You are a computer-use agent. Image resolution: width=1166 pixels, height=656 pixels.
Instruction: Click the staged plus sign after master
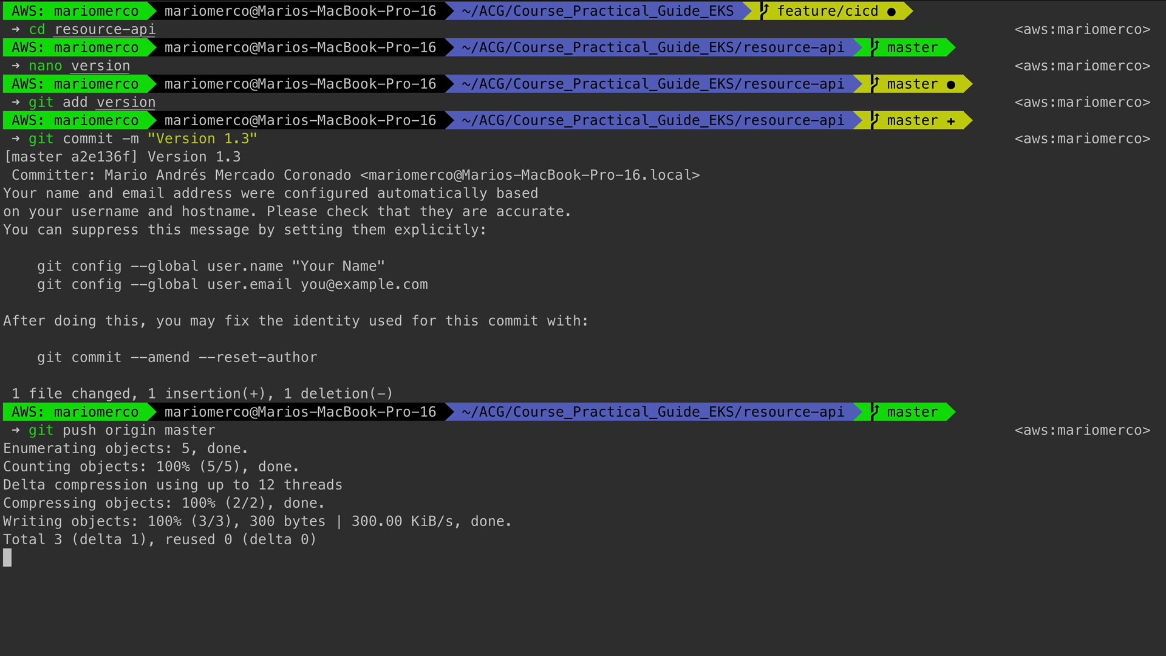950,121
